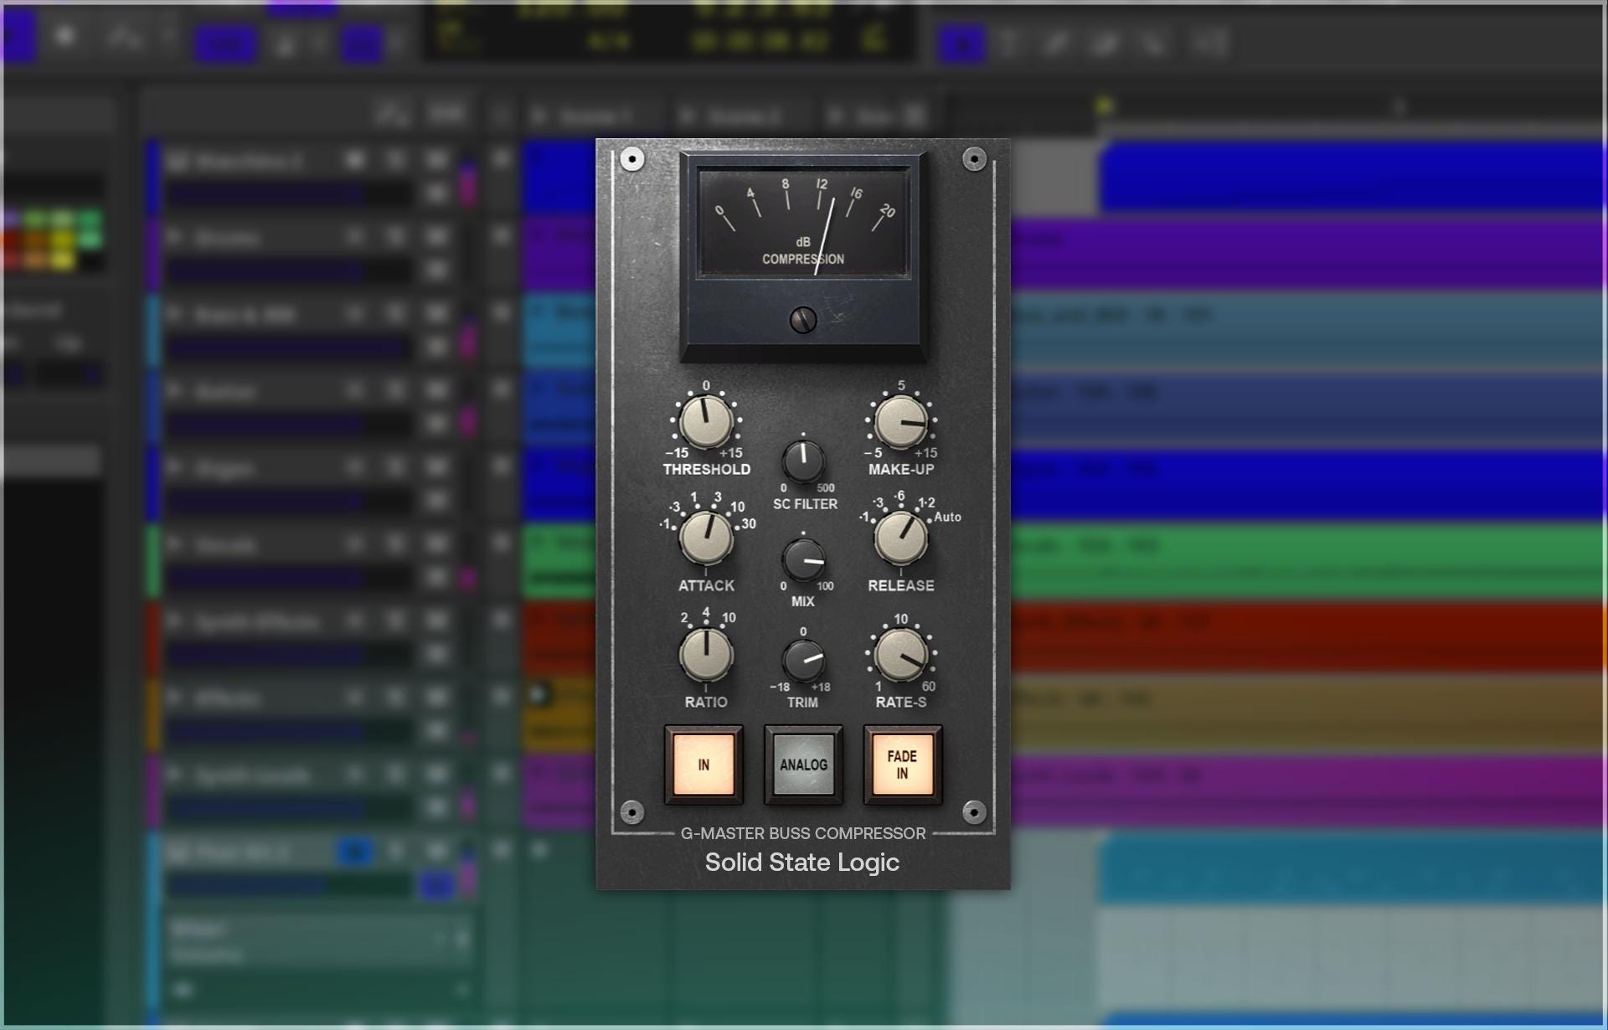Click the RATIO selector knob
This screenshot has height=1030, width=1608.
[706, 654]
